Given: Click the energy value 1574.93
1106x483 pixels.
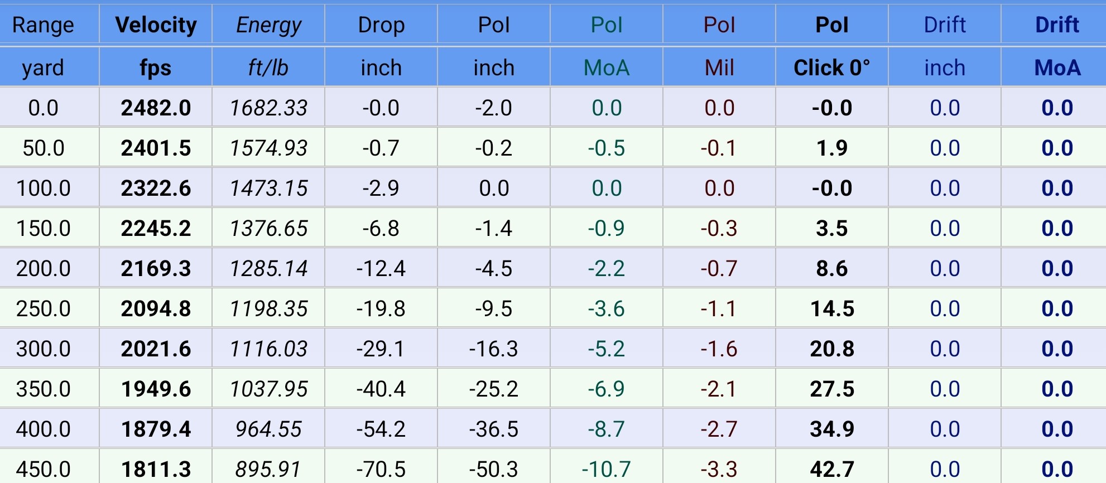Looking at the screenshot, I should pos(268,148).
